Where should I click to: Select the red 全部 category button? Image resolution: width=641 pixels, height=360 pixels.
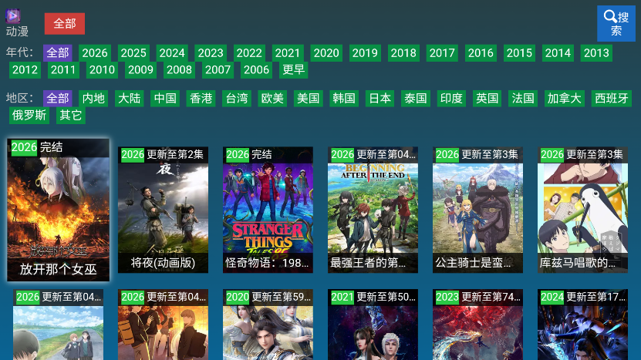click(65, 24)
